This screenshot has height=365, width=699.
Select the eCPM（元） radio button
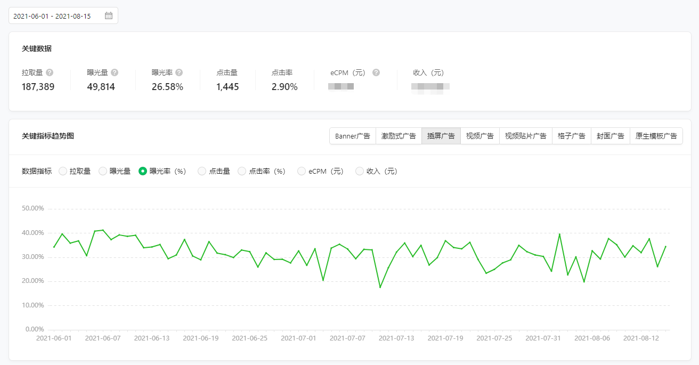[302, 171]
